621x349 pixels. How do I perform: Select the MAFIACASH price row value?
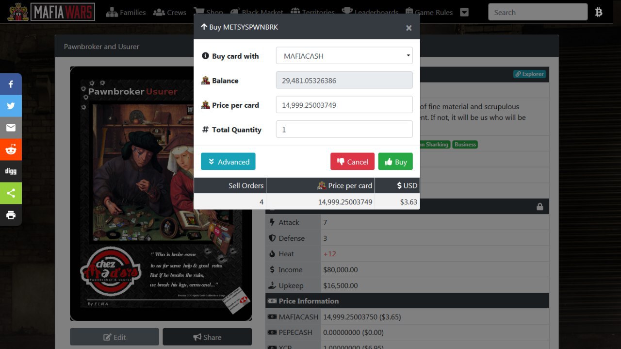tap(362, 317)
